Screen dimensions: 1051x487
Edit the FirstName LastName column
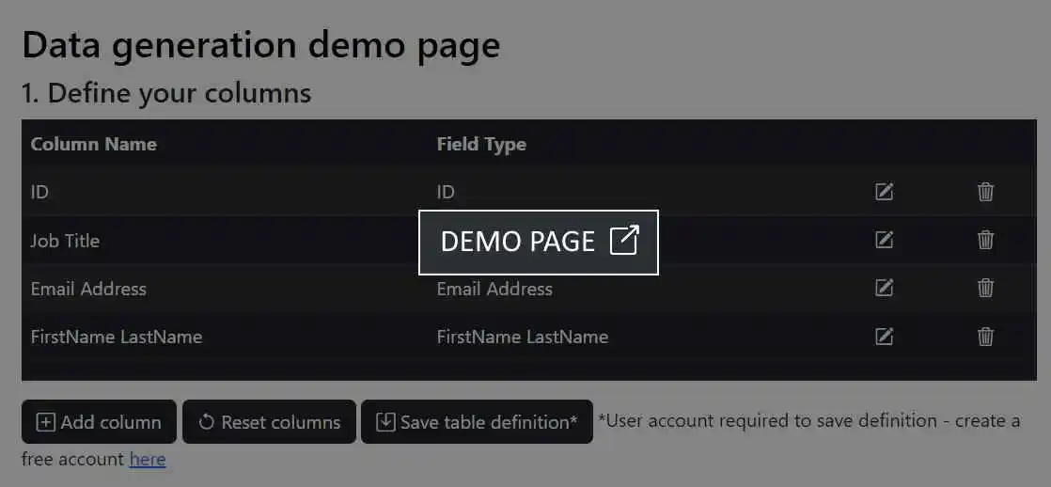pyautogui.click(x=884, y=336)
